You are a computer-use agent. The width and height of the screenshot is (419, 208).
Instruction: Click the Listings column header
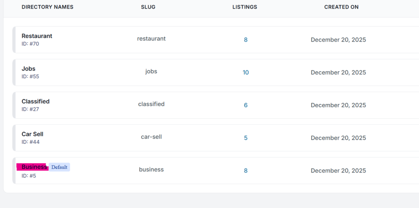(x=245, y=7)
